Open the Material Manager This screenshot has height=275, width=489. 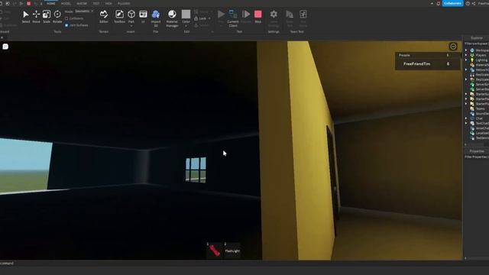pos(172,18)
